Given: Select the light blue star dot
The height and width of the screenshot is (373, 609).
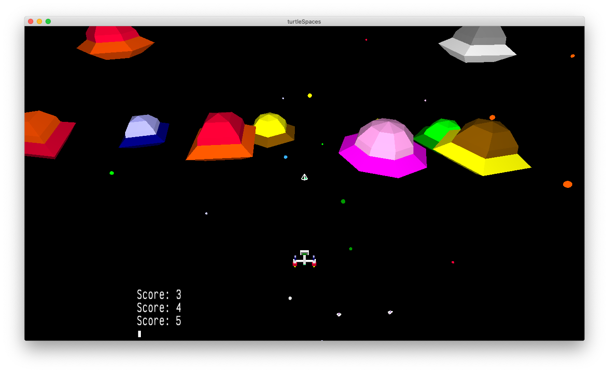Looking at the screenshot, I should coord(286,157).
